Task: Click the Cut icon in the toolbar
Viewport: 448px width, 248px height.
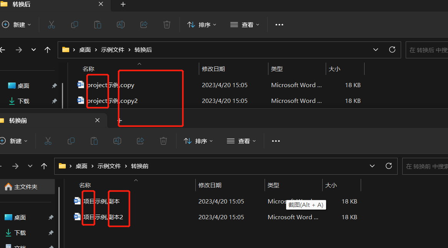Action: (51, 25)
